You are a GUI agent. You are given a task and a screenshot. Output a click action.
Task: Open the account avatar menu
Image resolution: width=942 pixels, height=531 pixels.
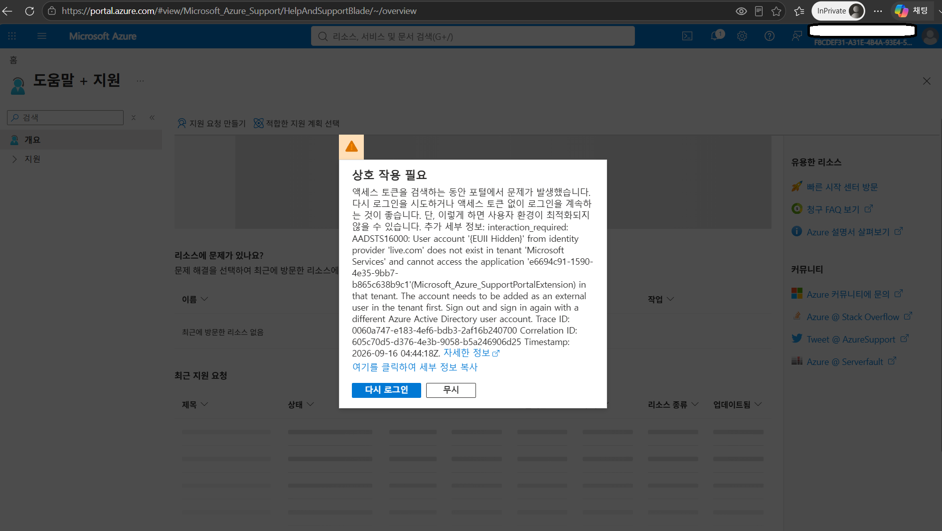(x=930, y=36)
